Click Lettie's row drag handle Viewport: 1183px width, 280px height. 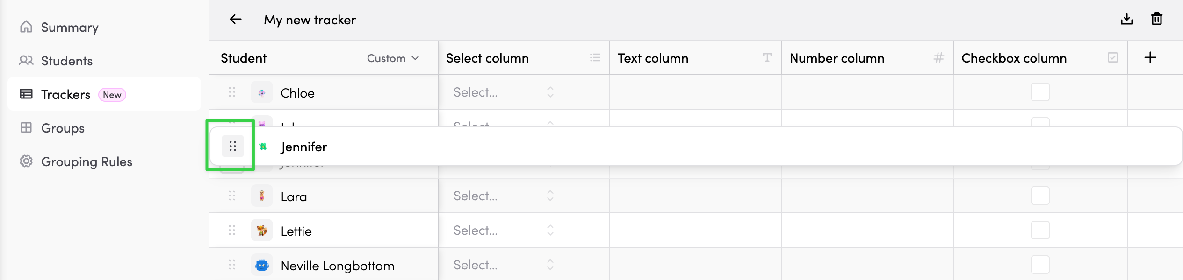click(x=232, y=231)
